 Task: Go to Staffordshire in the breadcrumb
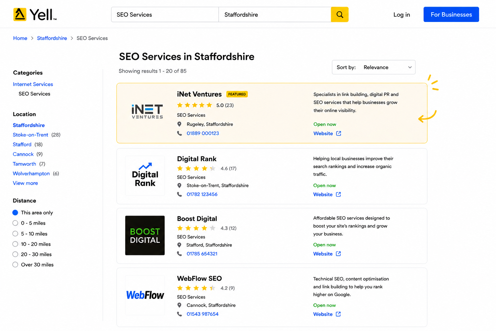pos(52,38)
